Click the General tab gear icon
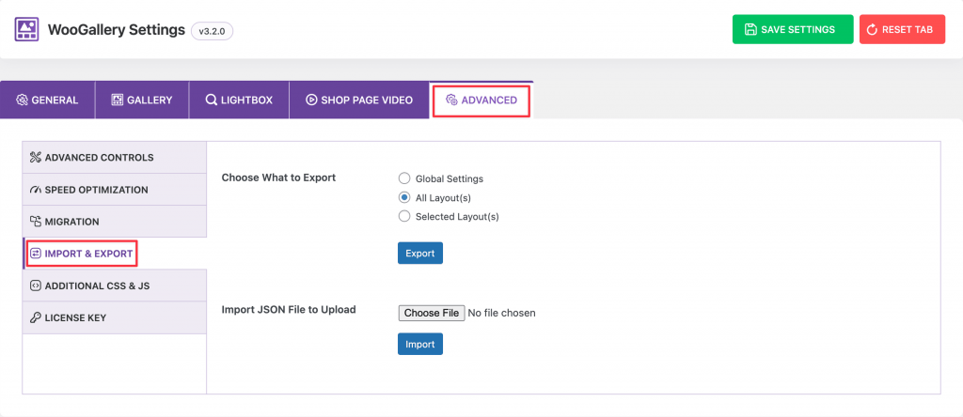 point(23,100)
